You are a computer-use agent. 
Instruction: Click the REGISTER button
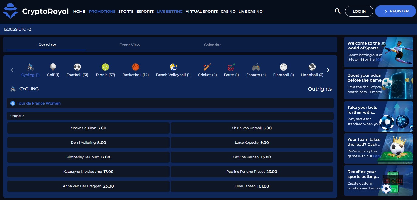pyautogui.click(x=396, y=11)
